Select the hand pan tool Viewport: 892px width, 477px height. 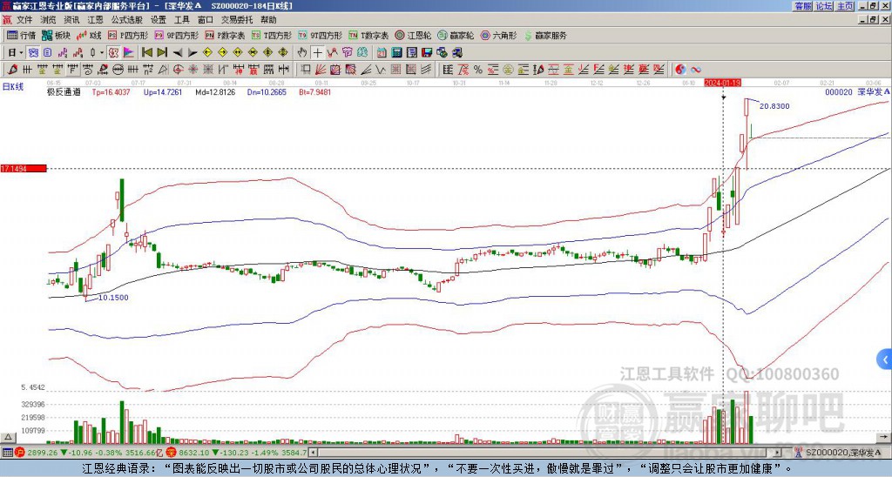(302, 52)
